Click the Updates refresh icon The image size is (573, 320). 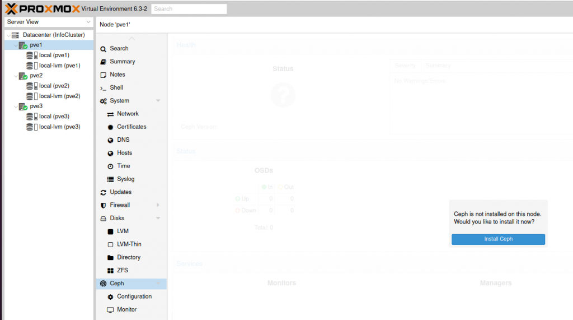point(104,193)
